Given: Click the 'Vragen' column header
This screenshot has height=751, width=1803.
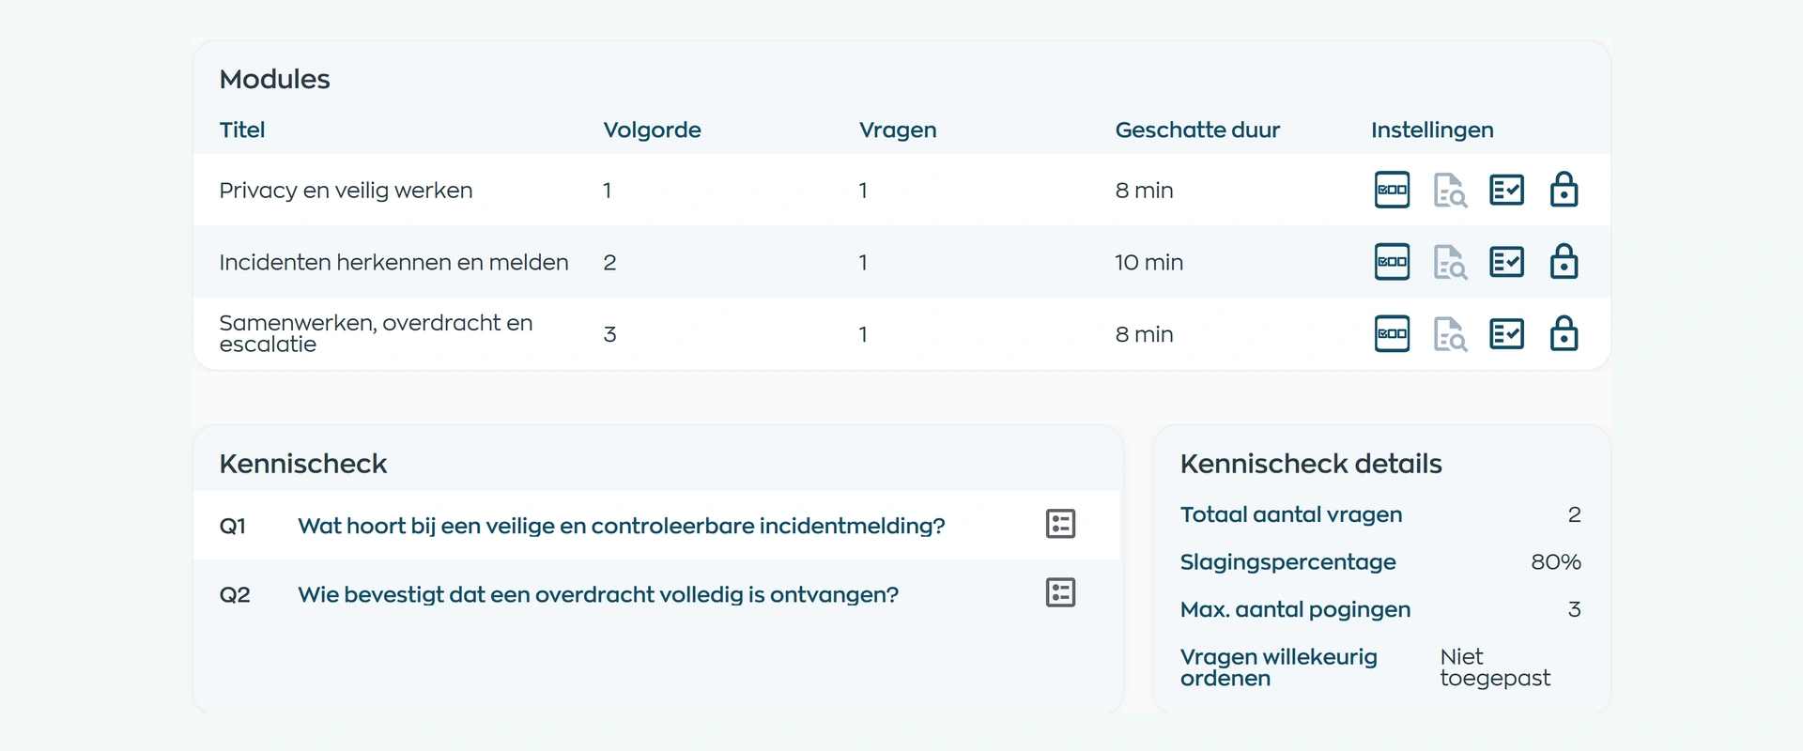Looking at the screenshot, I should click(898, 130).
